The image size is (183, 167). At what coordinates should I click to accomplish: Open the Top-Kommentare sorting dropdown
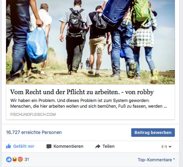click(156, 160)
